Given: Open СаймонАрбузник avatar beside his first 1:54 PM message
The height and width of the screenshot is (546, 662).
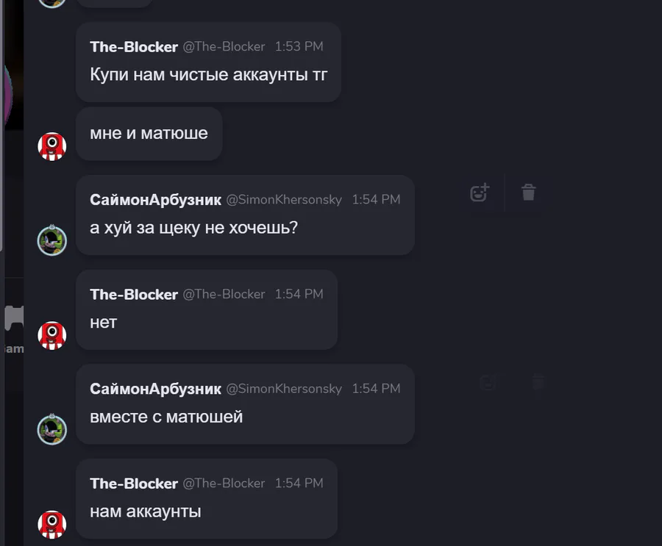Looking at the screenshot, I should [52, 240].
